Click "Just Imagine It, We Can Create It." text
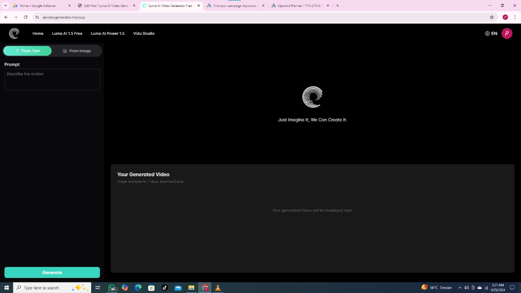 click(313, 120)
